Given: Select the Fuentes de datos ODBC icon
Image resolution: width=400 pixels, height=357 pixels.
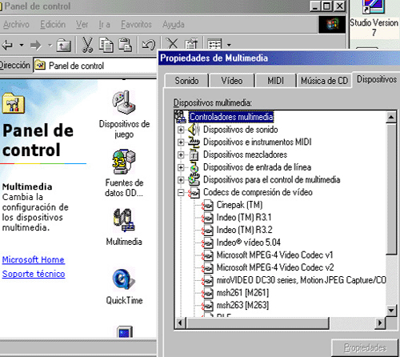Looking at the screenshot, I should [124, 173].
